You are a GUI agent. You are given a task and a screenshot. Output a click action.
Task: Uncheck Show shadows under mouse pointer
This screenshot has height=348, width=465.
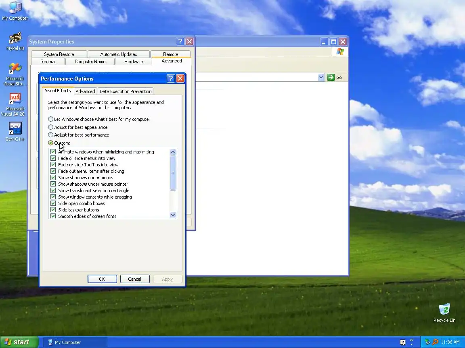[x=53, y=184]
